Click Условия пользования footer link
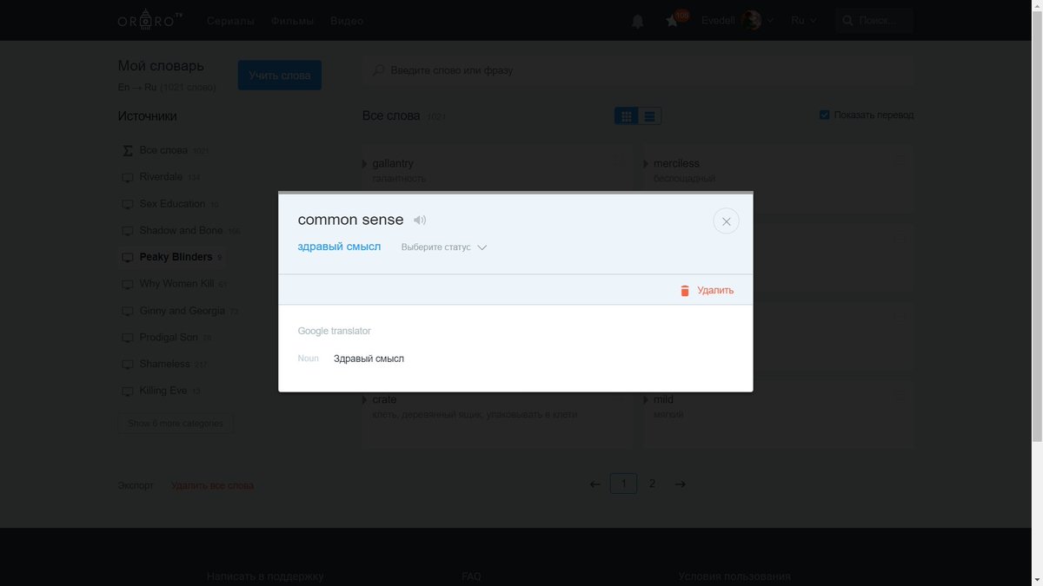This screenshot has width=1043, height=586. [x=734, y=576]
